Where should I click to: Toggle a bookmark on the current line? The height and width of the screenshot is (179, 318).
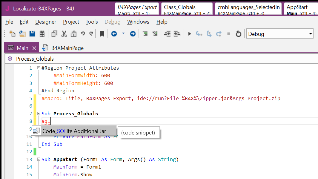point(102,34)
